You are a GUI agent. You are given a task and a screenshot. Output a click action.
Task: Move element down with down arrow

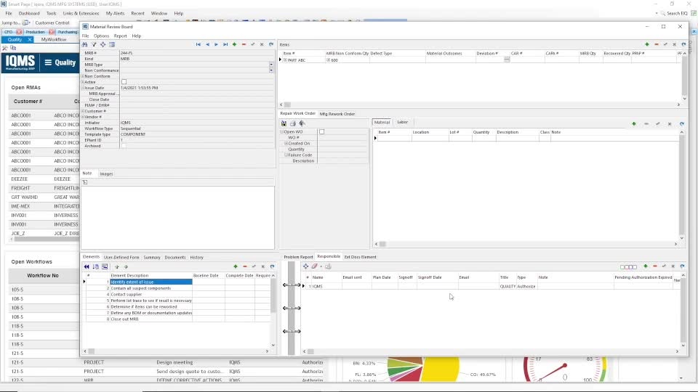[x=126, y=266]
